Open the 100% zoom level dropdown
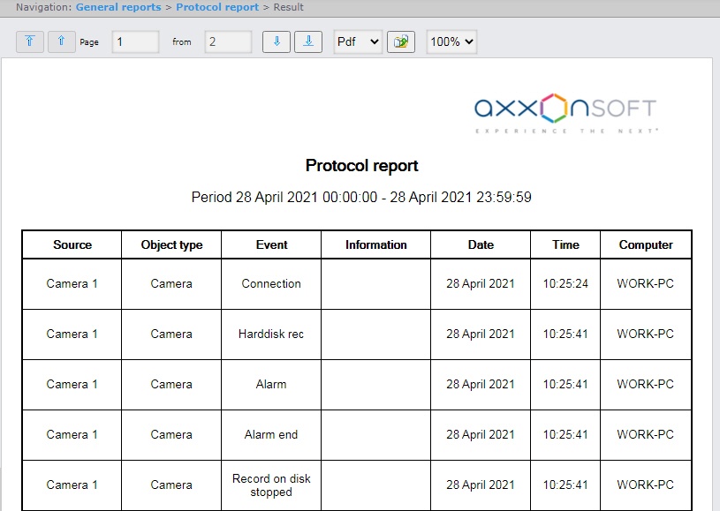 coord(451,41)
